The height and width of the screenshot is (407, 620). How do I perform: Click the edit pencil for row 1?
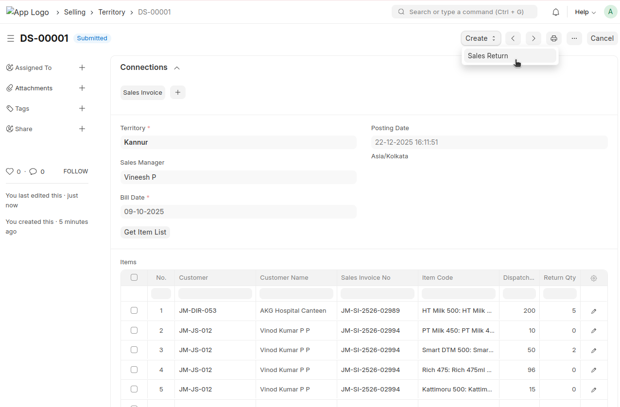click(593, 311)
